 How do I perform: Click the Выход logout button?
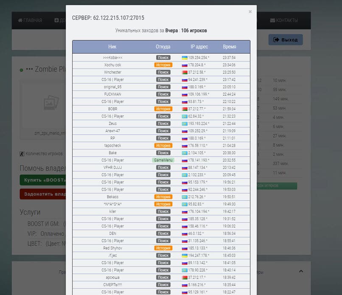click(286, 40)
